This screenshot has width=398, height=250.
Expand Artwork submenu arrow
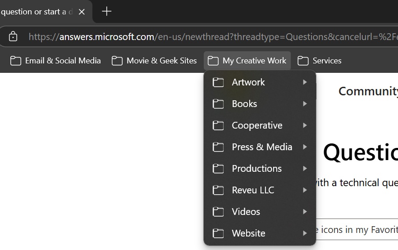[x=305, y=82]
